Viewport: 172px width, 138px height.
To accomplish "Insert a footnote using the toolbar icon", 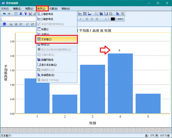I will (89, 14).
